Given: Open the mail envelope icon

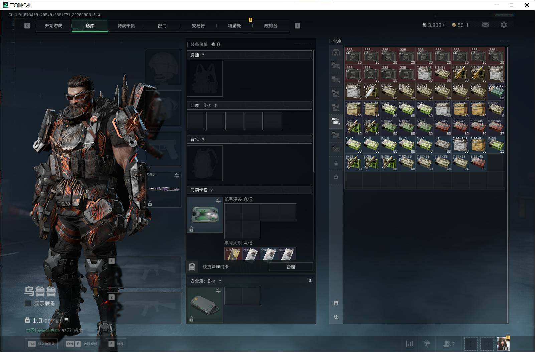Looking at the screenshot, I should 485,25.
